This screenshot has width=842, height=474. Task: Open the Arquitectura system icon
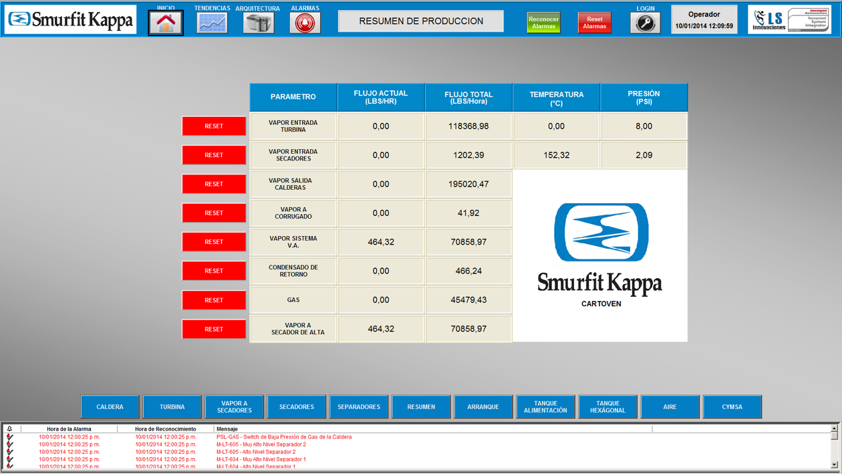pyautogui.click(x=259, y=23)
